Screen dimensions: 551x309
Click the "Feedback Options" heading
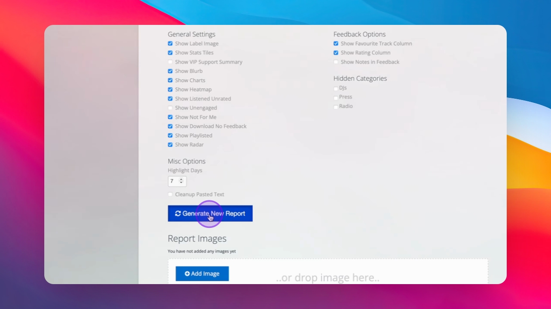point(360,34)
